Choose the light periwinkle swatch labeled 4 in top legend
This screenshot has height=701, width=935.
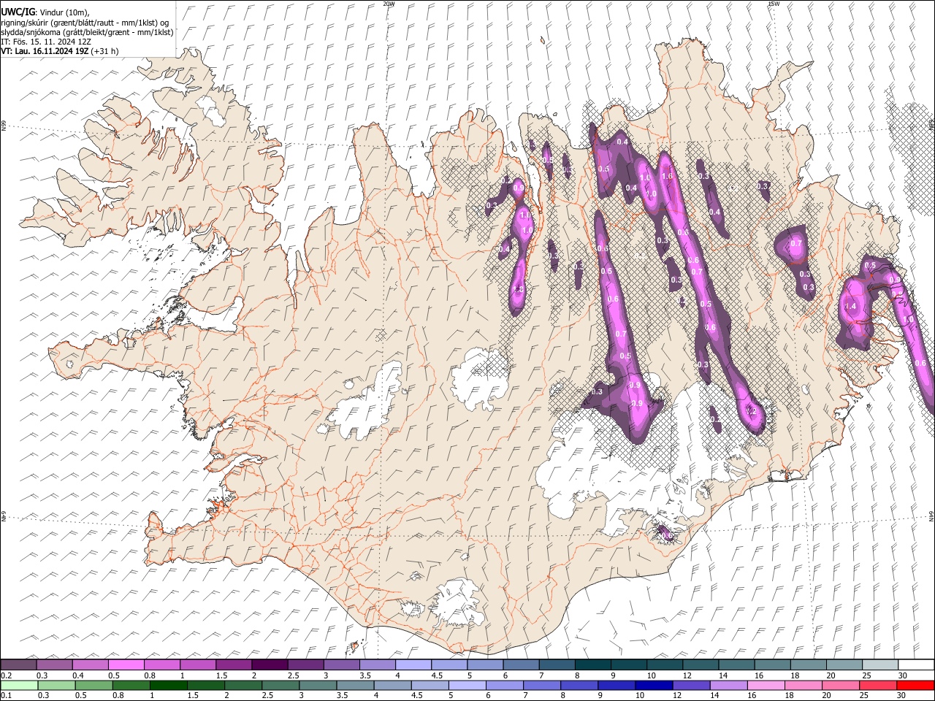[x=413, y=664]
